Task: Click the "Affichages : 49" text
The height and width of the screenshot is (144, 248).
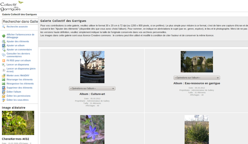Action: click(92, 106)
